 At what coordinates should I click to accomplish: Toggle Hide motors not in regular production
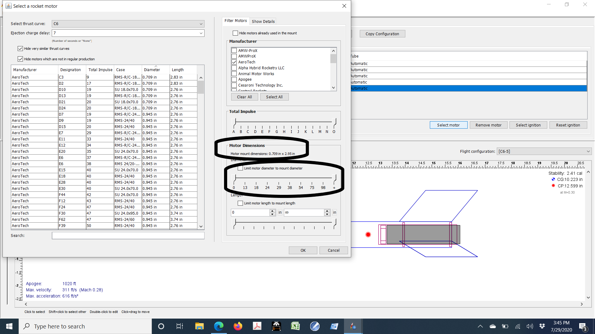(20, 59)
